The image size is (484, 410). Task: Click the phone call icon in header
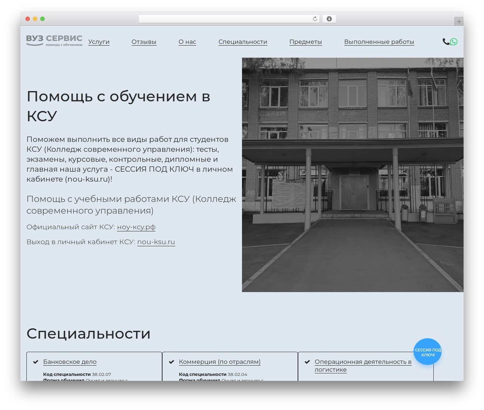tap(446, 42)
